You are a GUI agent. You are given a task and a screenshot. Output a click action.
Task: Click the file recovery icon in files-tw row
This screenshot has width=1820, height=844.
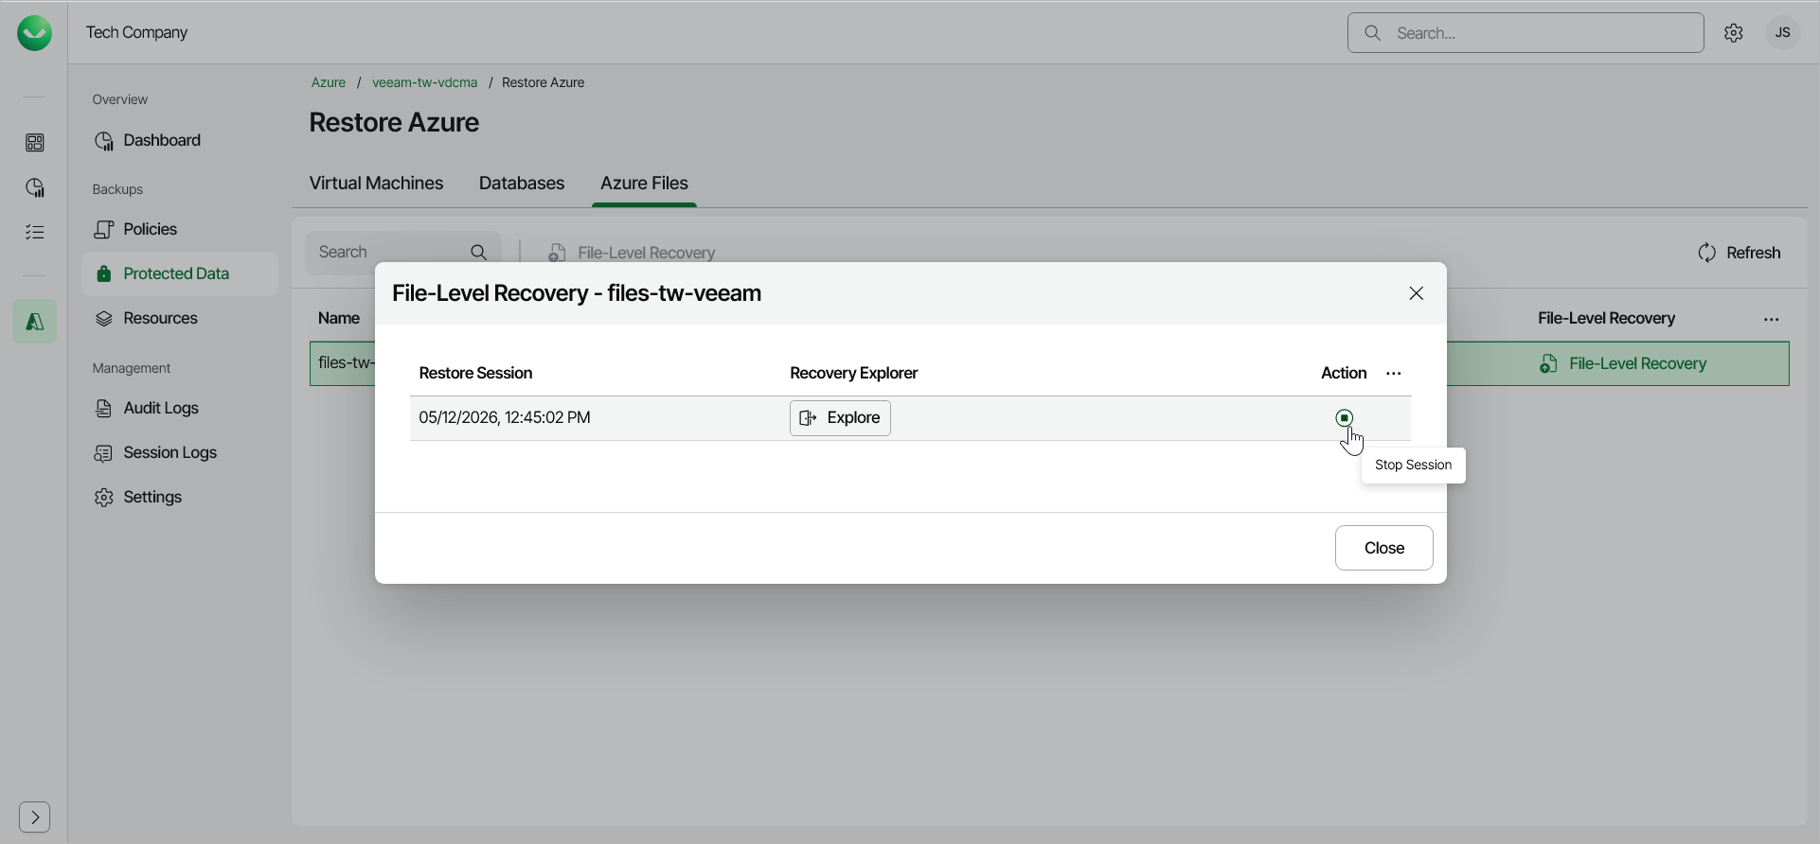coord(1548,364)
